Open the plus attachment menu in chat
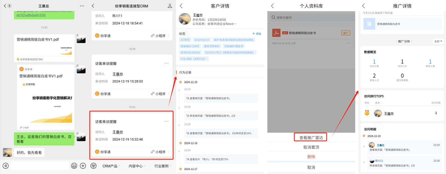 point(83,166)
